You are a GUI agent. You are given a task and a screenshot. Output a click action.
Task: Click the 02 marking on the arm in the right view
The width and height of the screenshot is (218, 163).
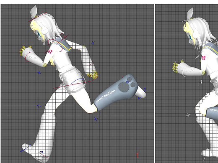(x=203, y=58)
